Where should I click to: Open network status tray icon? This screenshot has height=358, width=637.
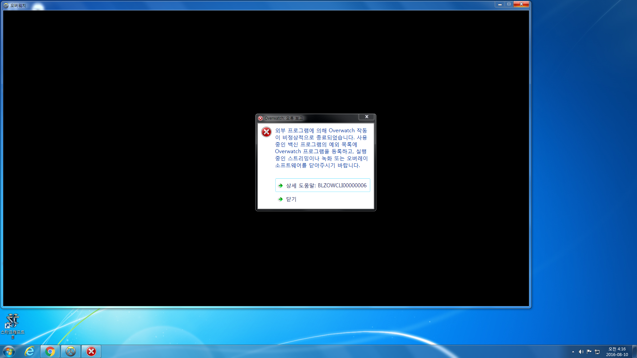[597, 352]
